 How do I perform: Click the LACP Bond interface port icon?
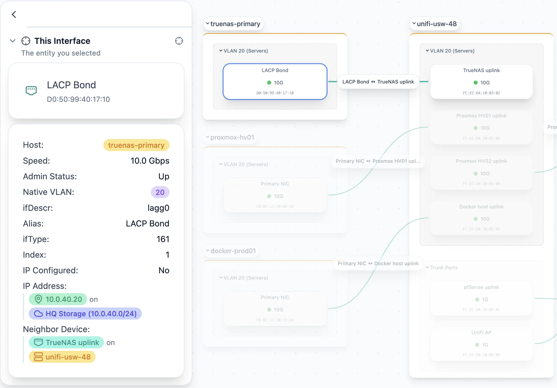[x=31, y=90]
